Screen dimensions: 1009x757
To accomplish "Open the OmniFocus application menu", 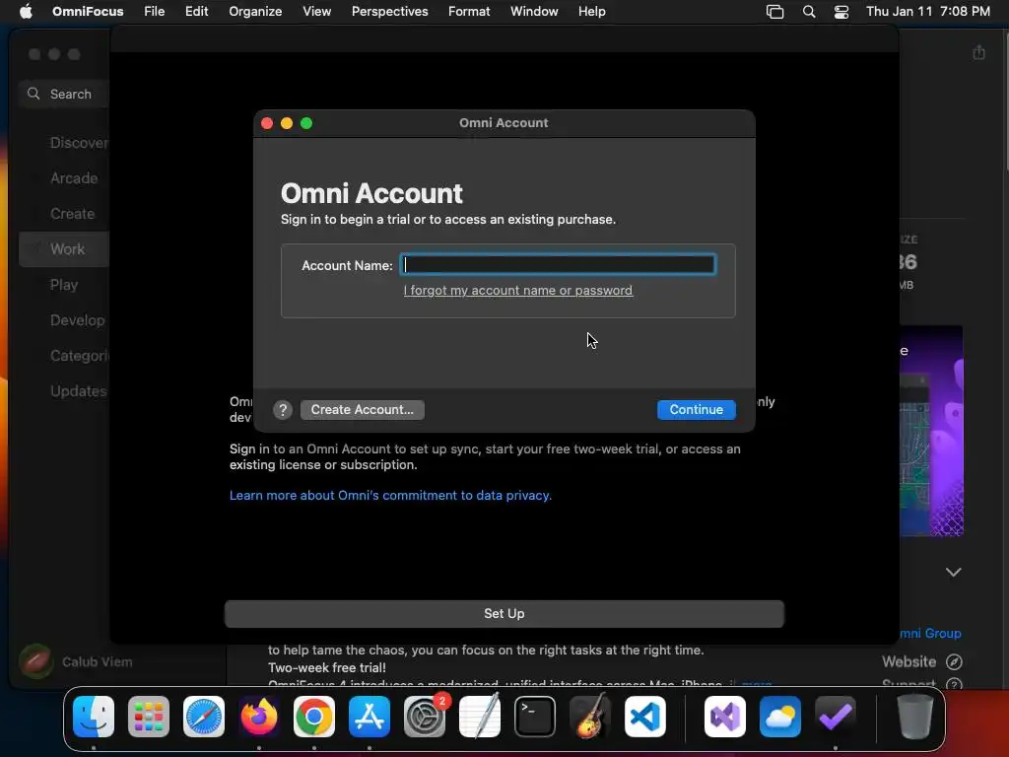I will (88, 12).
